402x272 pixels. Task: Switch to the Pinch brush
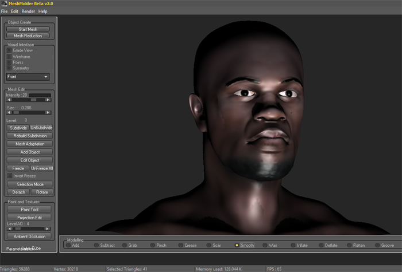[x=152, y=245]
